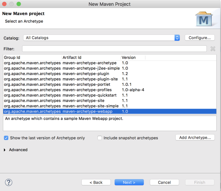Select the maven-archetype-webapp row

(110, 111)
